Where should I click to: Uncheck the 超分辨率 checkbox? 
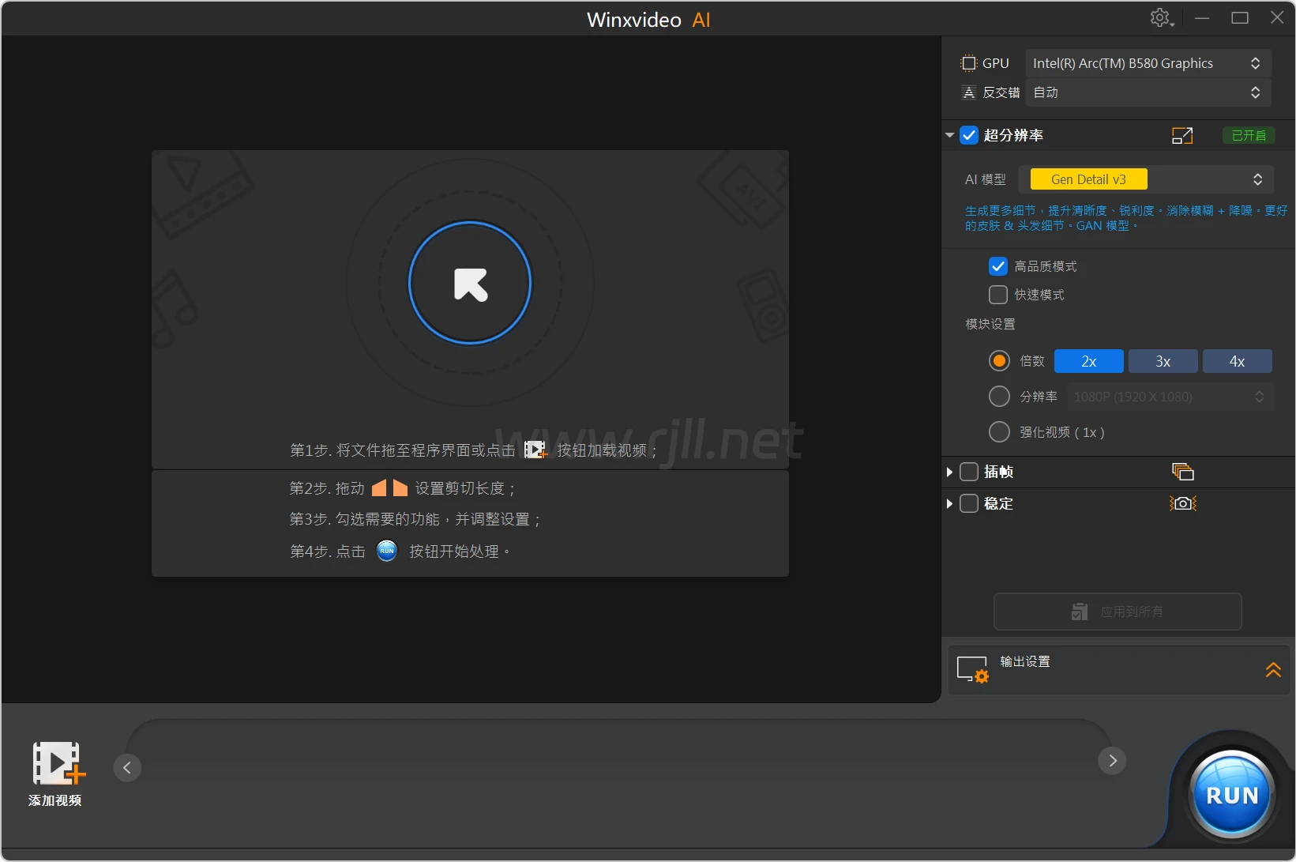(x=969, y=135)
